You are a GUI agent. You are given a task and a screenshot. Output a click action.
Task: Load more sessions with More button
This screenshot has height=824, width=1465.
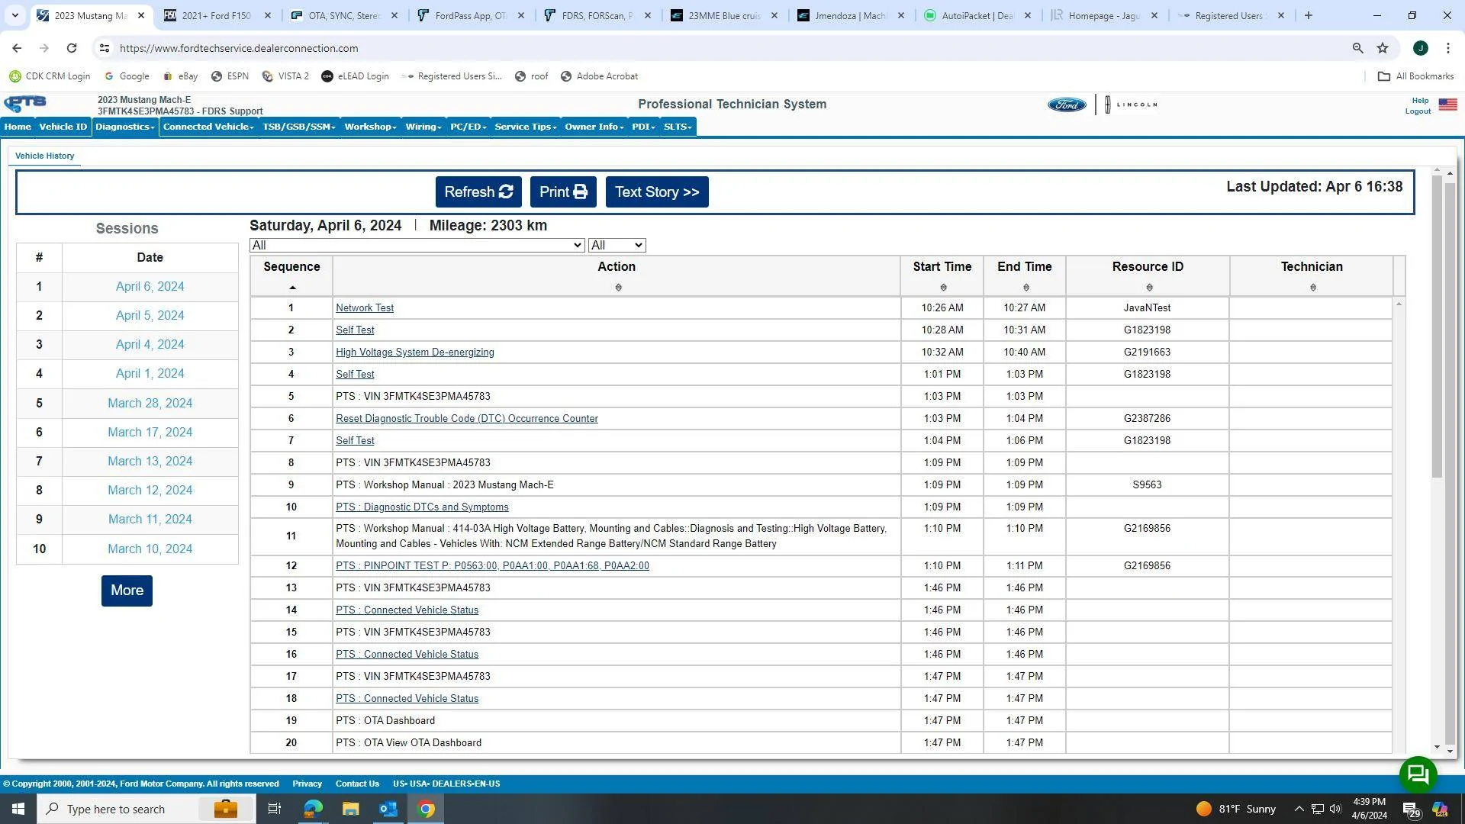pyautogui.click(x=127, y=591)
